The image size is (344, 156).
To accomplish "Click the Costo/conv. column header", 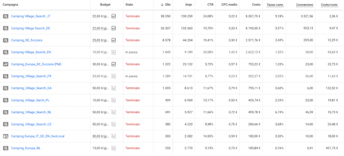I will tap(330, 5).
